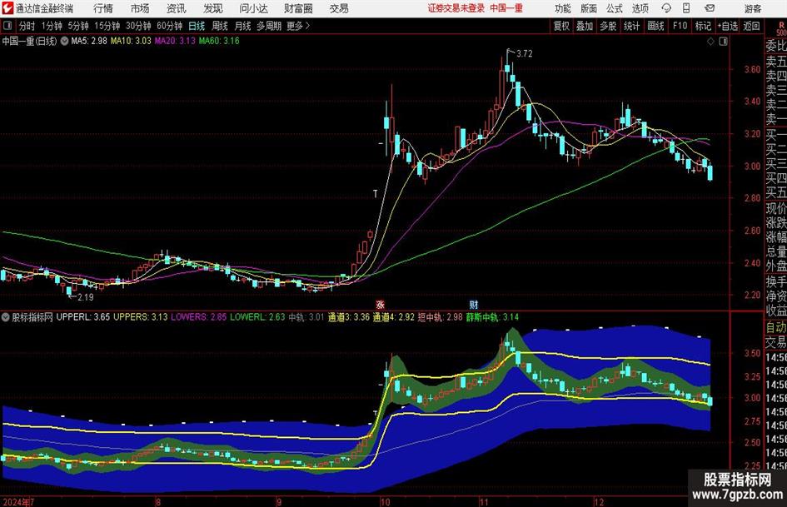
Task: Toggle the left side panel icon
Action: pyautogui.click(x=7, y=26)
